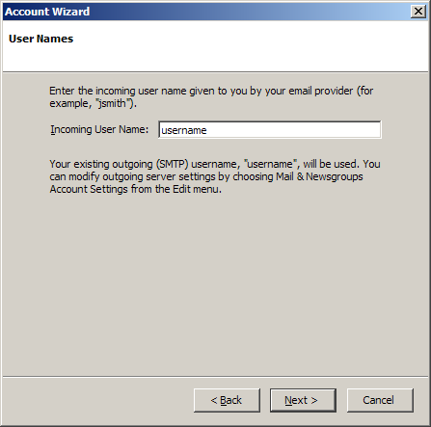Click the white header area beside 'User Names'
This screenshot has height=427, width=431.
[251, 45]
